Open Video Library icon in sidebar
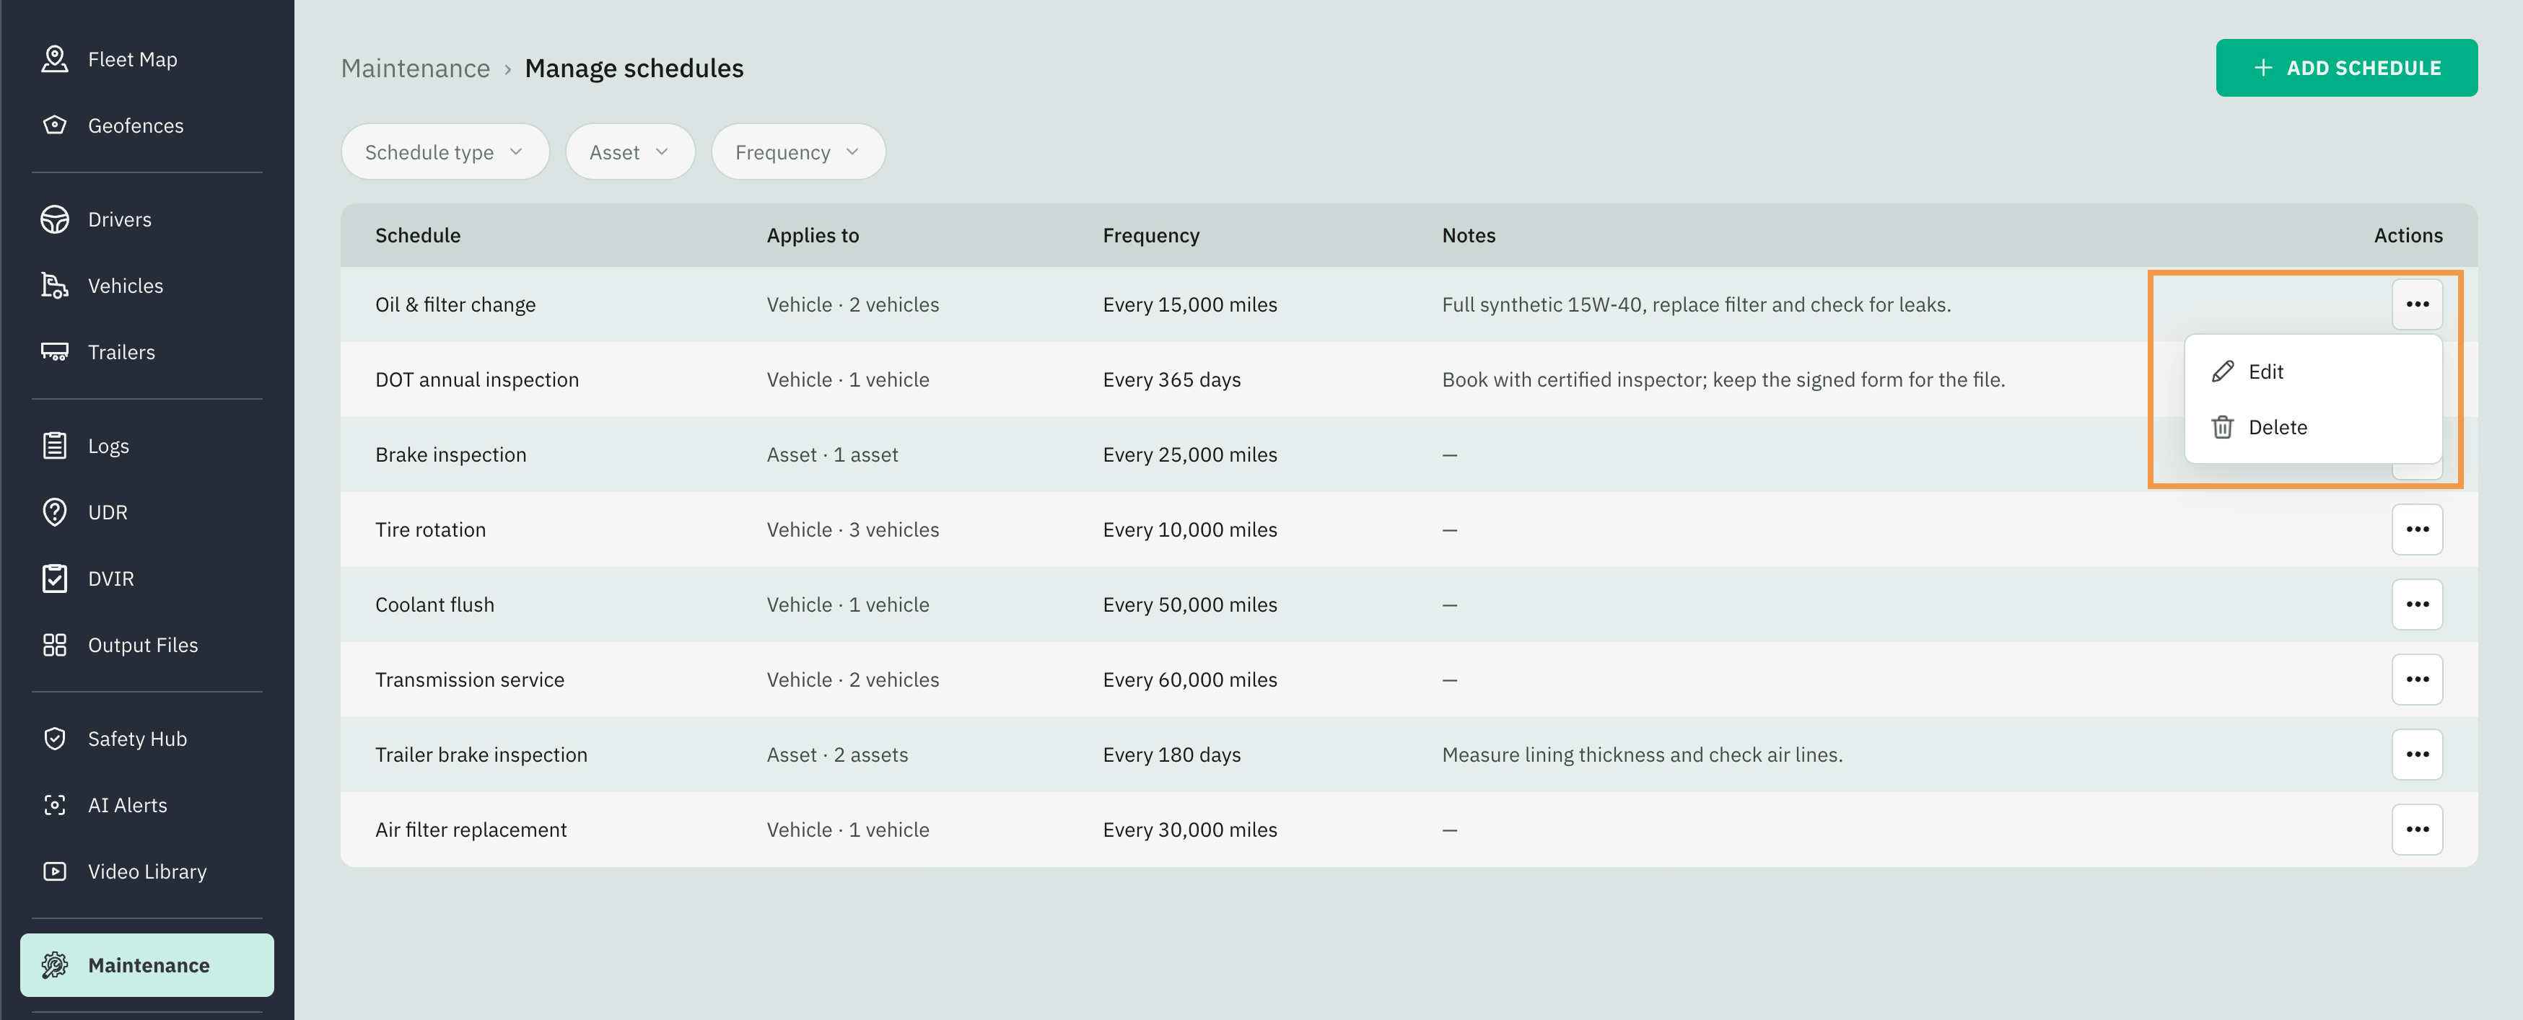2523x1020 pixels. point(55,871)
